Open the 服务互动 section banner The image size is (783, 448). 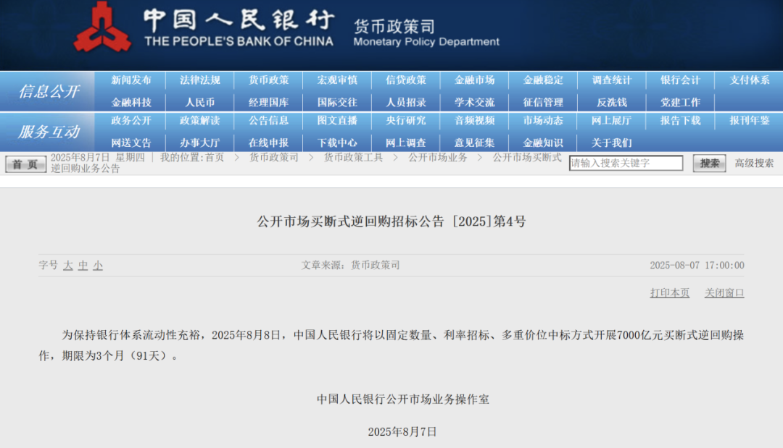tap(49, 132)
